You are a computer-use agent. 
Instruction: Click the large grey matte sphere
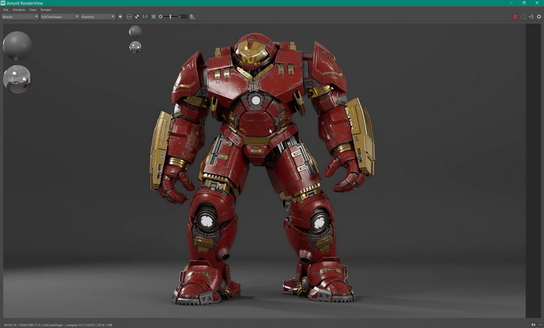(x=17, y=46)
